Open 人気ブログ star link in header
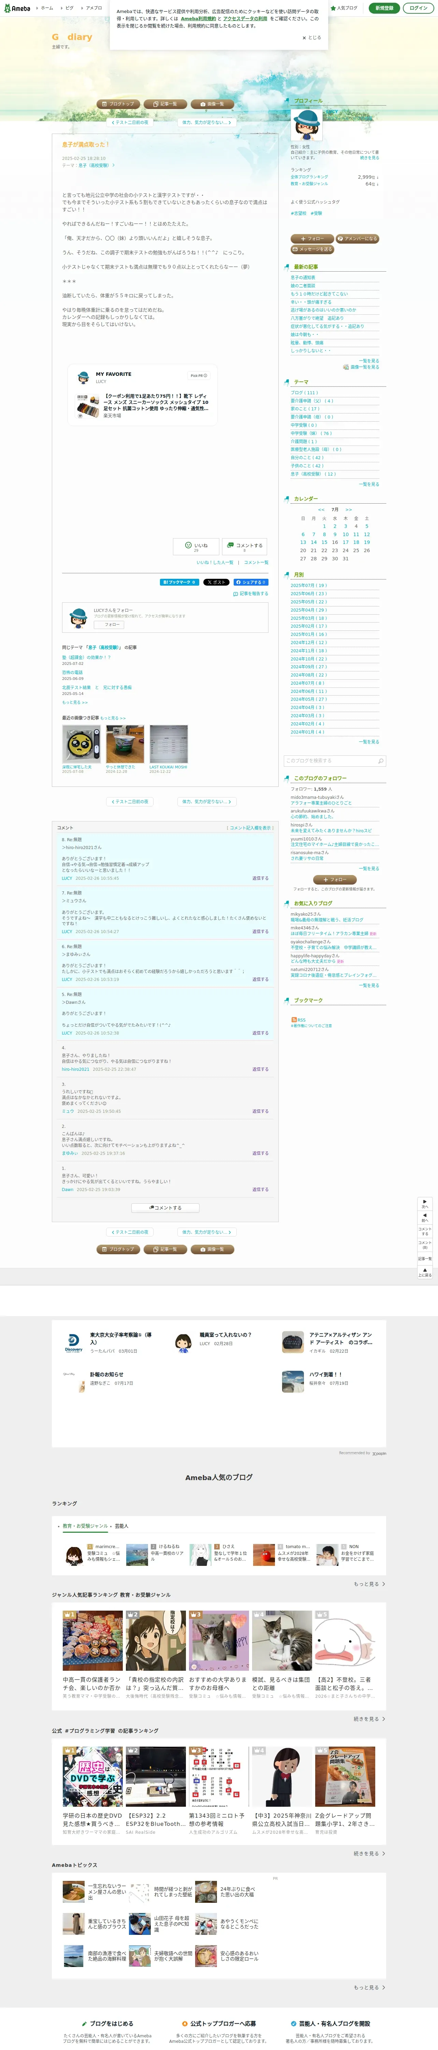 pyautogui.click(x=345, y=8)
